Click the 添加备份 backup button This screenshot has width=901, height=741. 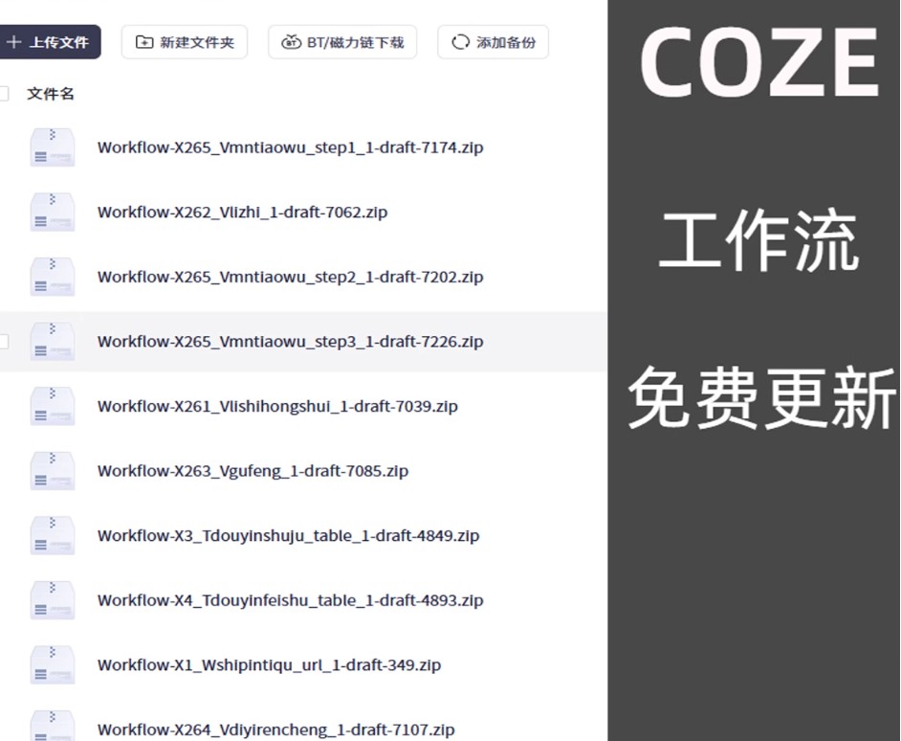click(494, 42)
